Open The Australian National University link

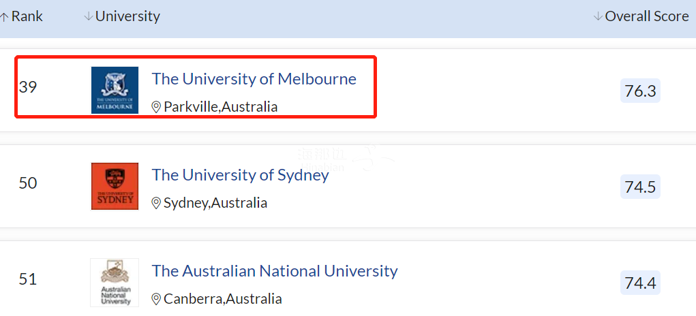click(x=275, y=271)
